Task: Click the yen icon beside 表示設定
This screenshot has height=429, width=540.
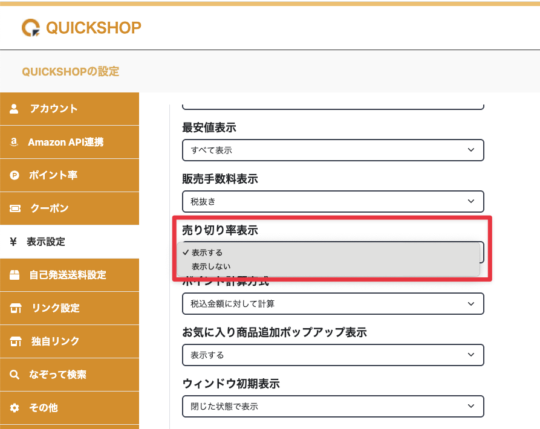Action: [x=13, y=242]
